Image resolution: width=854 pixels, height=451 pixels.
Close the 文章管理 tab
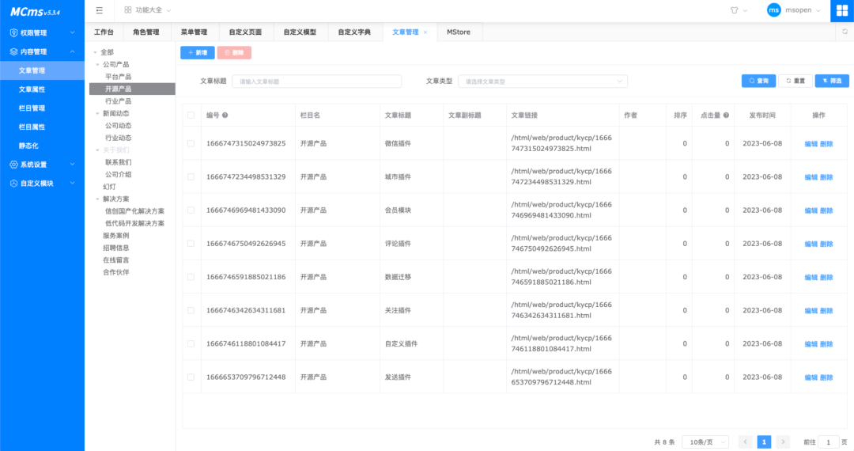425,32
